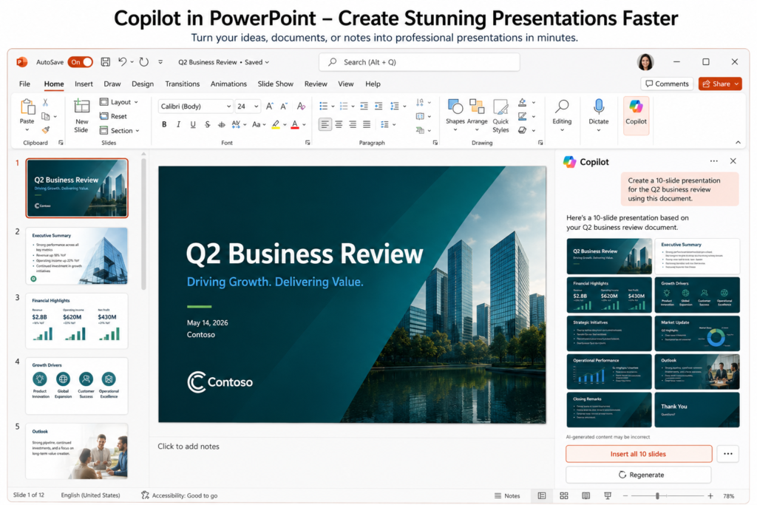This screenshot has width=757, height=505.
Task: Click the Redo icon in title bar
Action: [144, 62]
